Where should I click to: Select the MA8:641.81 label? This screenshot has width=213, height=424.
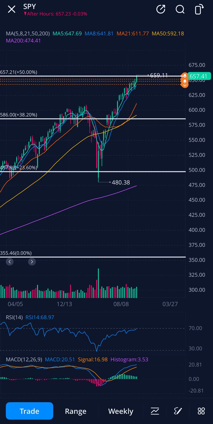(x=99, y=34)
